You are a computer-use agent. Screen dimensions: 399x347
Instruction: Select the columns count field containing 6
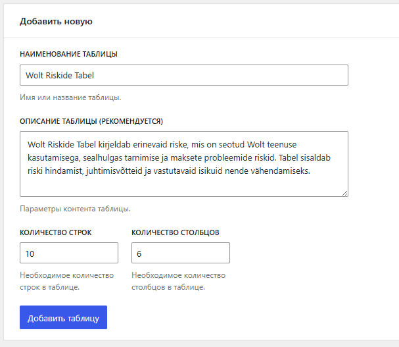[x=181, y=253]
